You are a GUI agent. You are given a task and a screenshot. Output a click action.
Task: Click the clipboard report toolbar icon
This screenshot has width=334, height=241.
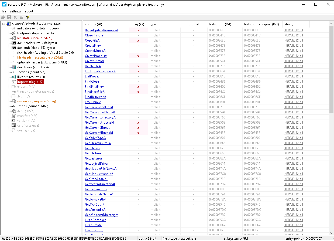pos(21,17)
